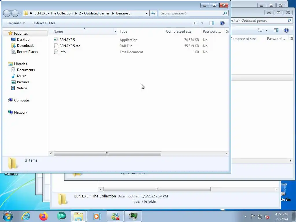
Task: Click the Back navigation arrow button
Action: point(7,13)
